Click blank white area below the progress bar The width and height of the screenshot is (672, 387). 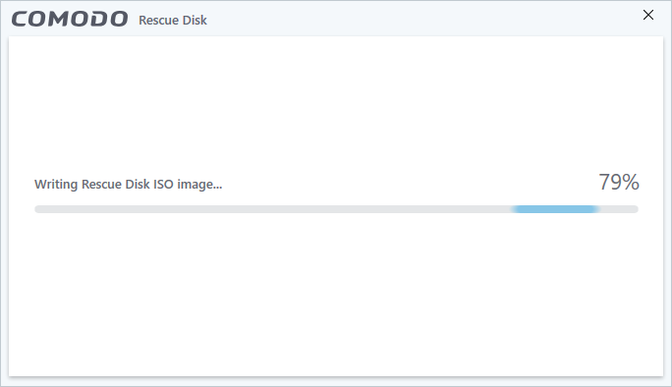(336, 295)
